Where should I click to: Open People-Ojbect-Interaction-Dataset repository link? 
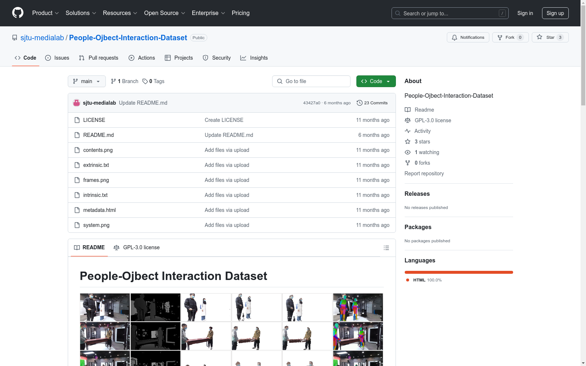click(128, 38)
